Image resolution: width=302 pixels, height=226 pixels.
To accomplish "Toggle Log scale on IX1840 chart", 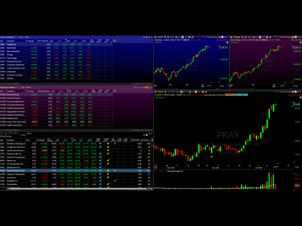I will click(x=295, y=86).
